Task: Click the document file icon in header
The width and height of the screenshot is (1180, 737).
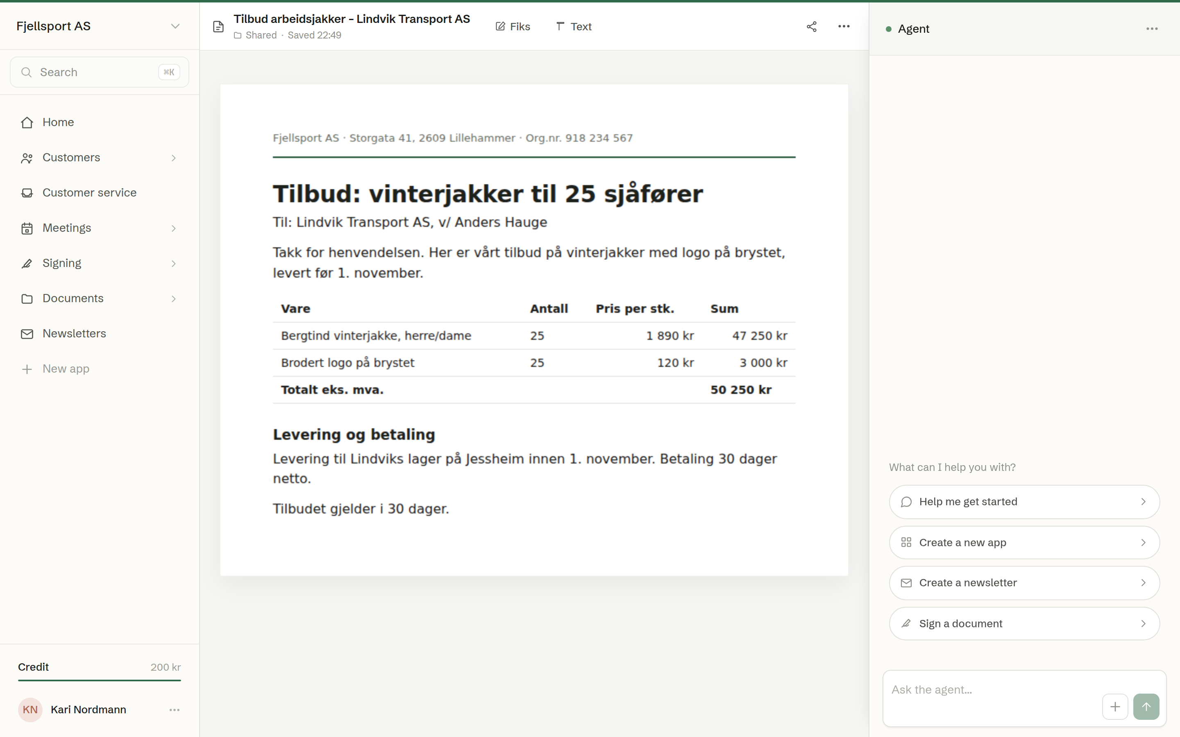Action: click(x=218, y=27)
